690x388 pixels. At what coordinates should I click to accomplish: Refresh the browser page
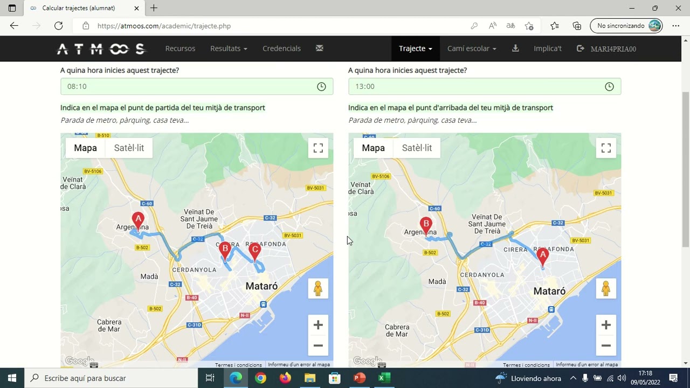point(59,25)
